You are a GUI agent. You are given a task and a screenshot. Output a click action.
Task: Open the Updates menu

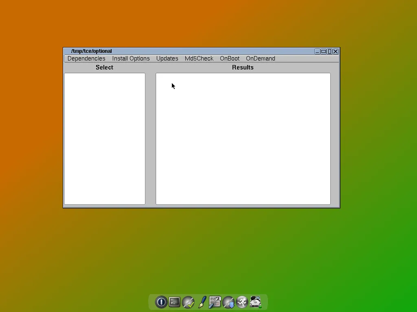click(x=167, y=58)
